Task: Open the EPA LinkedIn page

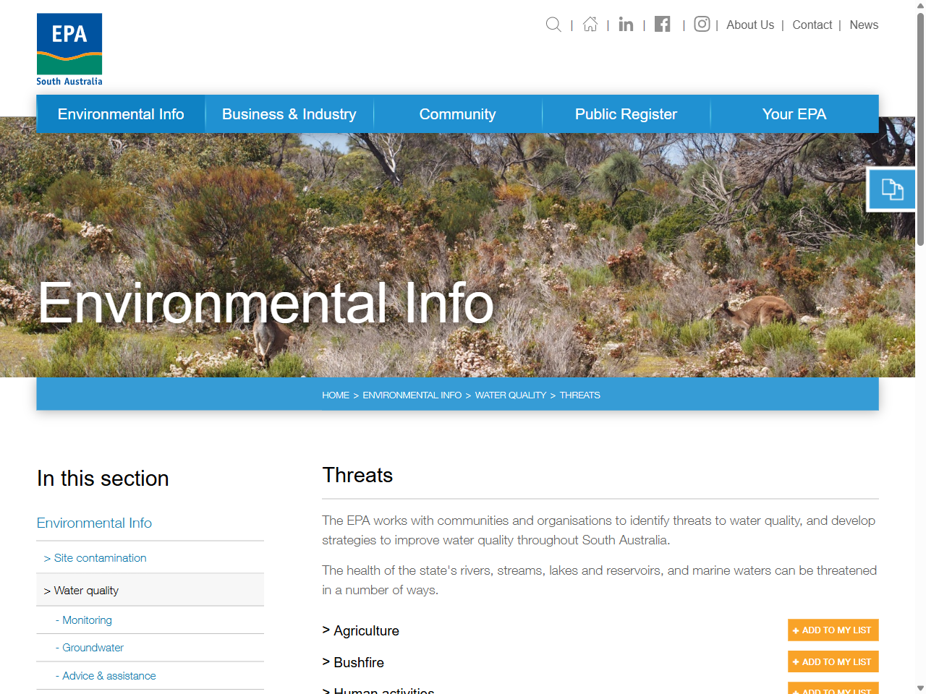Action: coord(626,25)
